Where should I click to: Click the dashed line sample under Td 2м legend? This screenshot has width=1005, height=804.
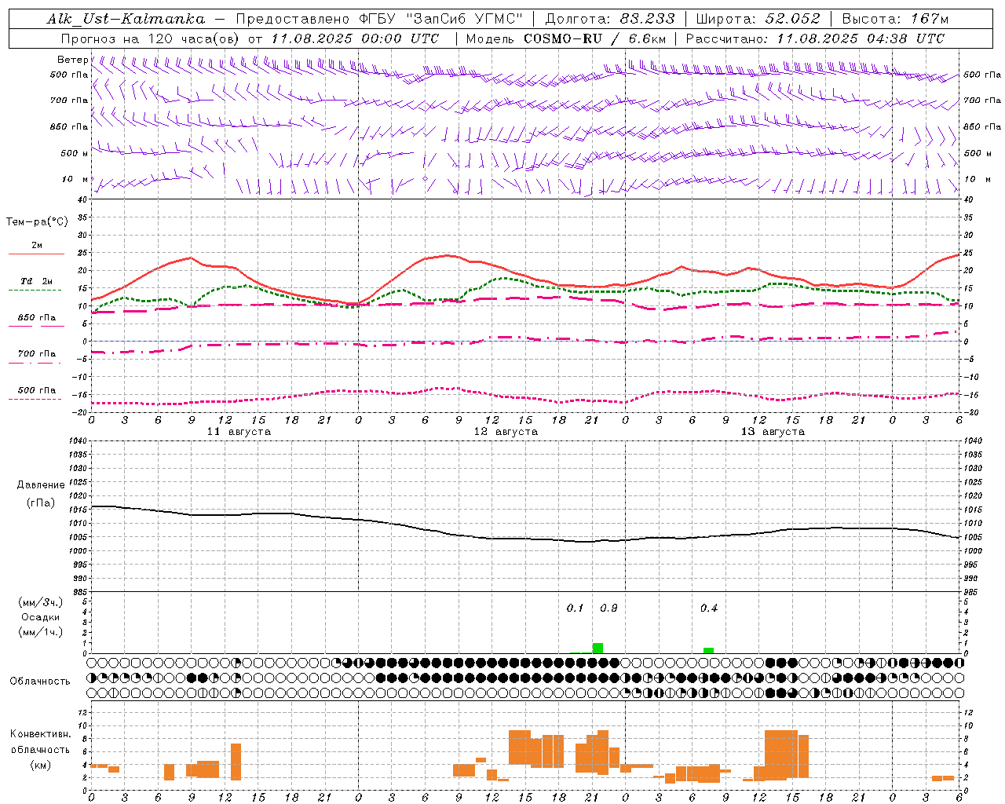pyautogui.click(x=36, y=290)
